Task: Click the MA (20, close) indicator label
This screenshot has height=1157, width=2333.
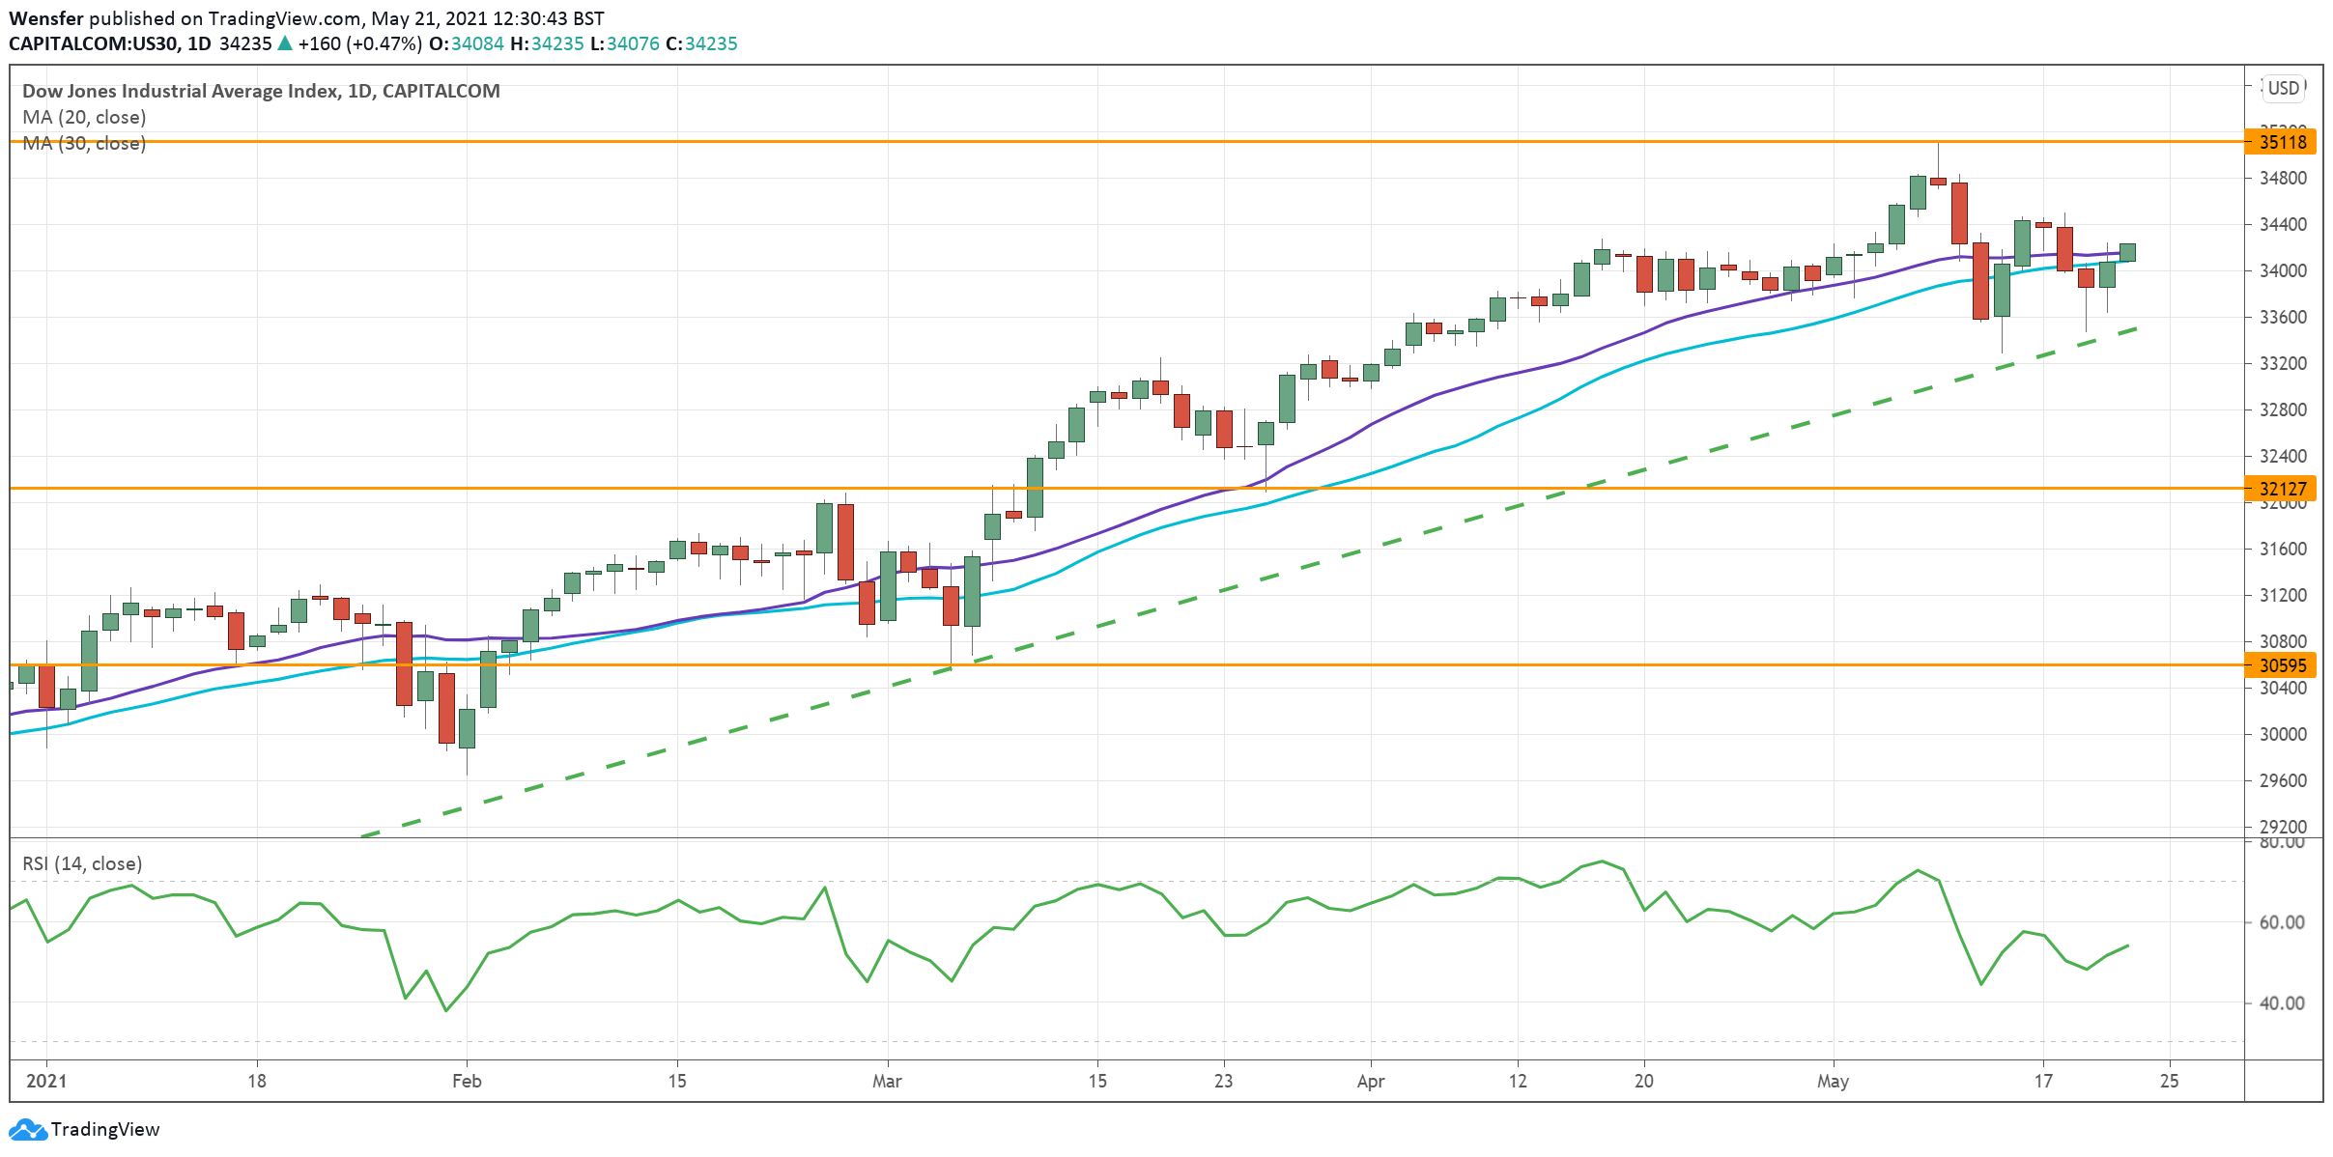Action: coord(84,117)
